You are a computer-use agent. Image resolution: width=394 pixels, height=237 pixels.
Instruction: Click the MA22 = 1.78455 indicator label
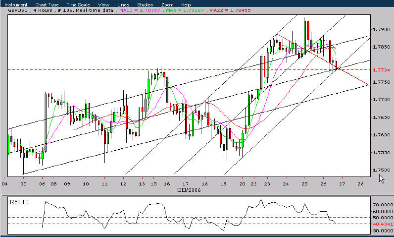pos(230,10)
